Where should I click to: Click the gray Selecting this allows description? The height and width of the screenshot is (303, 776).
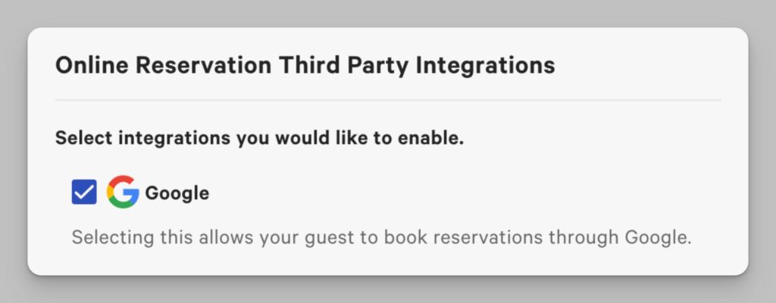pos(381,238)
